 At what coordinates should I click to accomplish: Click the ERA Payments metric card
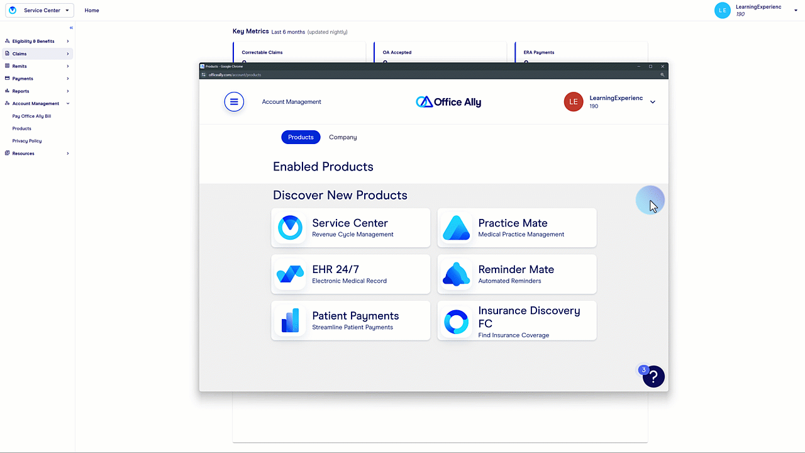tap(581, 52)
